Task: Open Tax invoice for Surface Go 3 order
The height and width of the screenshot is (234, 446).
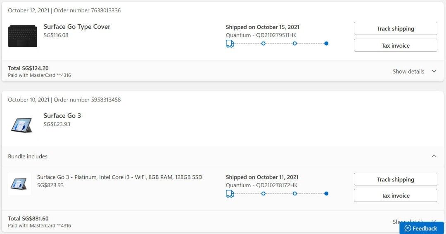Action: pos(395,195)
